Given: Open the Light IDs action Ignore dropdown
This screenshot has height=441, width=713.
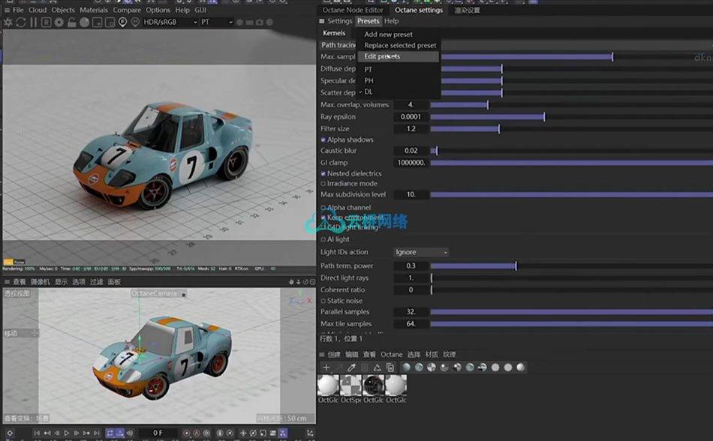Looking at the screenshot, I should pos(420,252).
